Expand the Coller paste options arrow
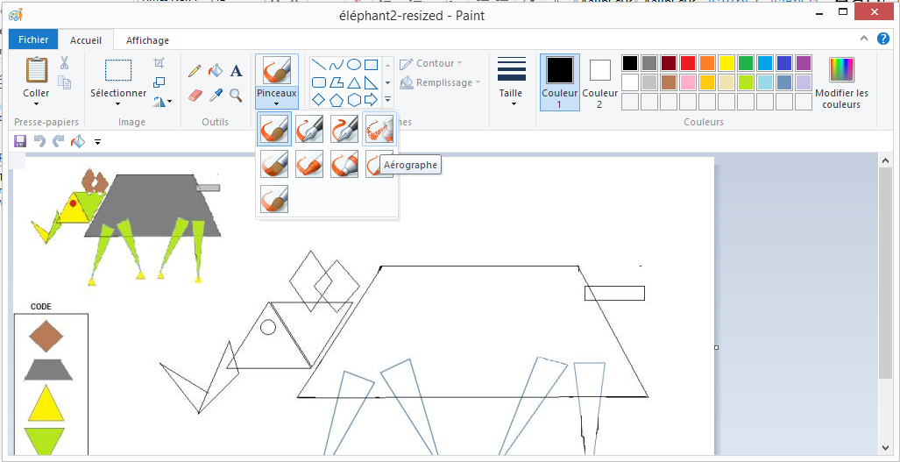Image resolution: width=900 pixels, height=462 pixels. 36,103
